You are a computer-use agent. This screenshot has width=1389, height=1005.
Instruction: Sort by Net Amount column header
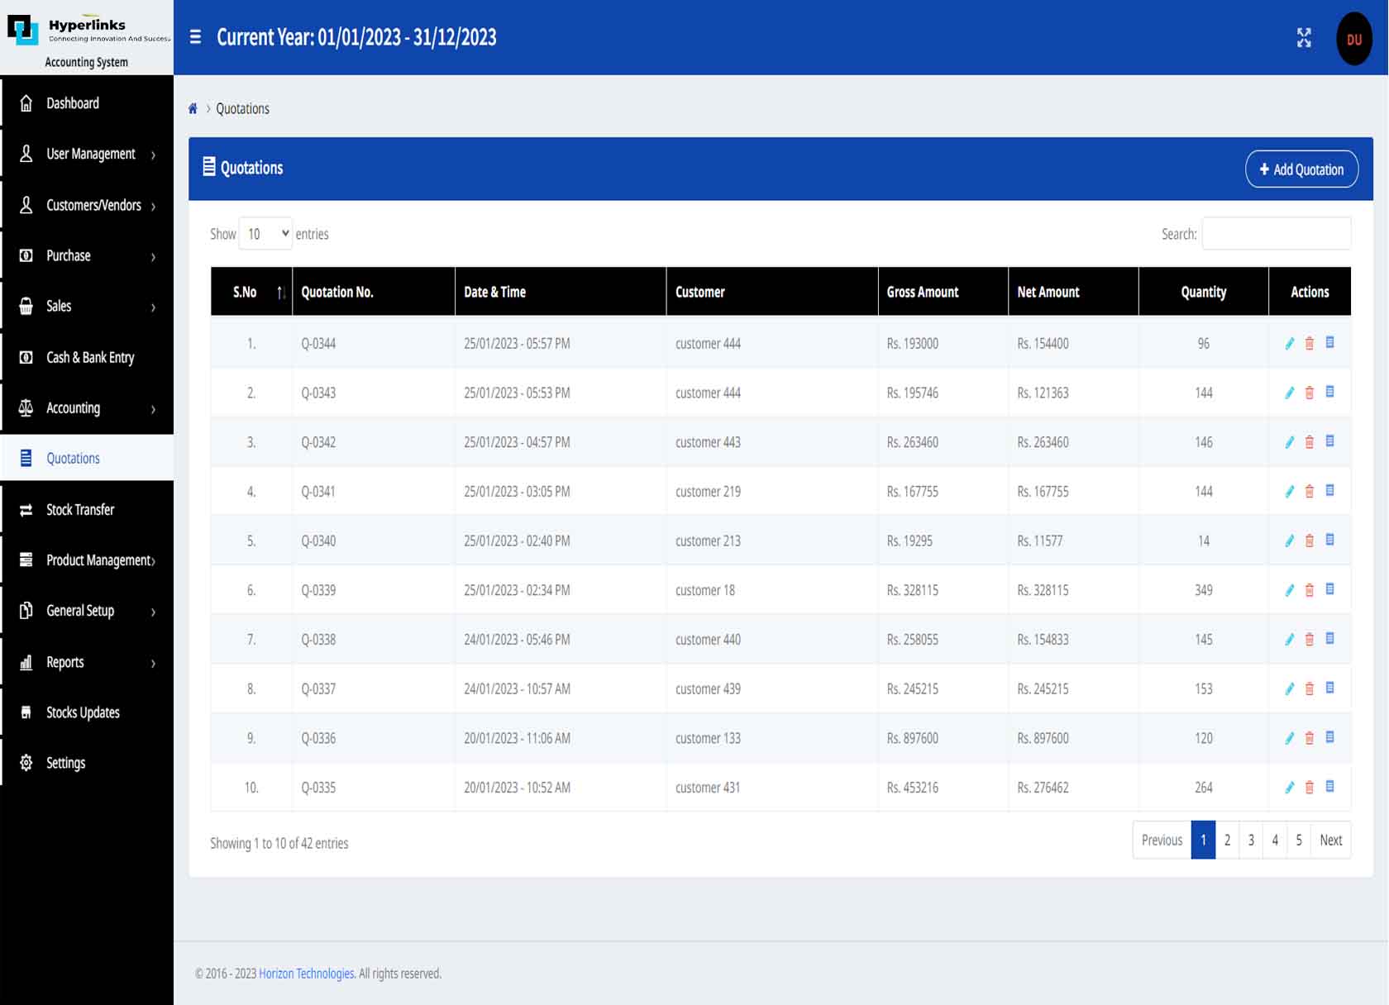coord(1073,292)
